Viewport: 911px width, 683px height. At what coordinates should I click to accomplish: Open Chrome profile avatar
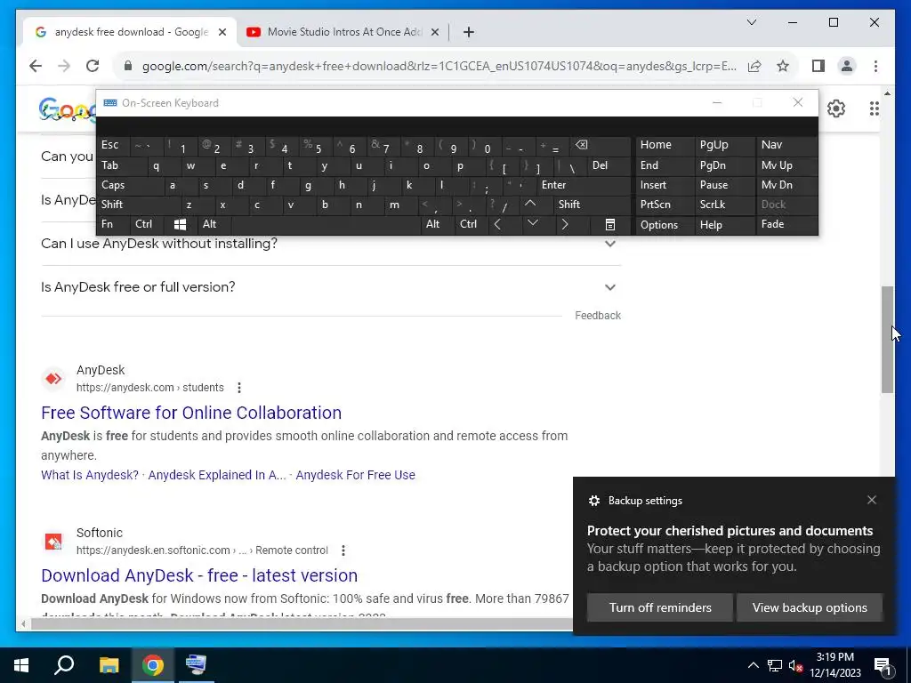[x=847, y=66]
